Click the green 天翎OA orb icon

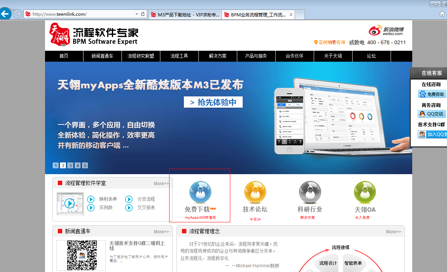(x=365, y=192)
